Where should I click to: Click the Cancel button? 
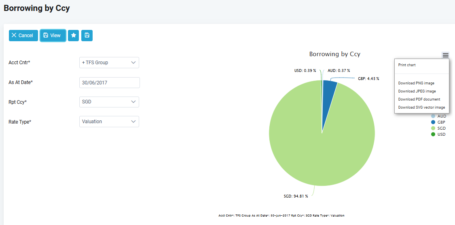point(23,36)
